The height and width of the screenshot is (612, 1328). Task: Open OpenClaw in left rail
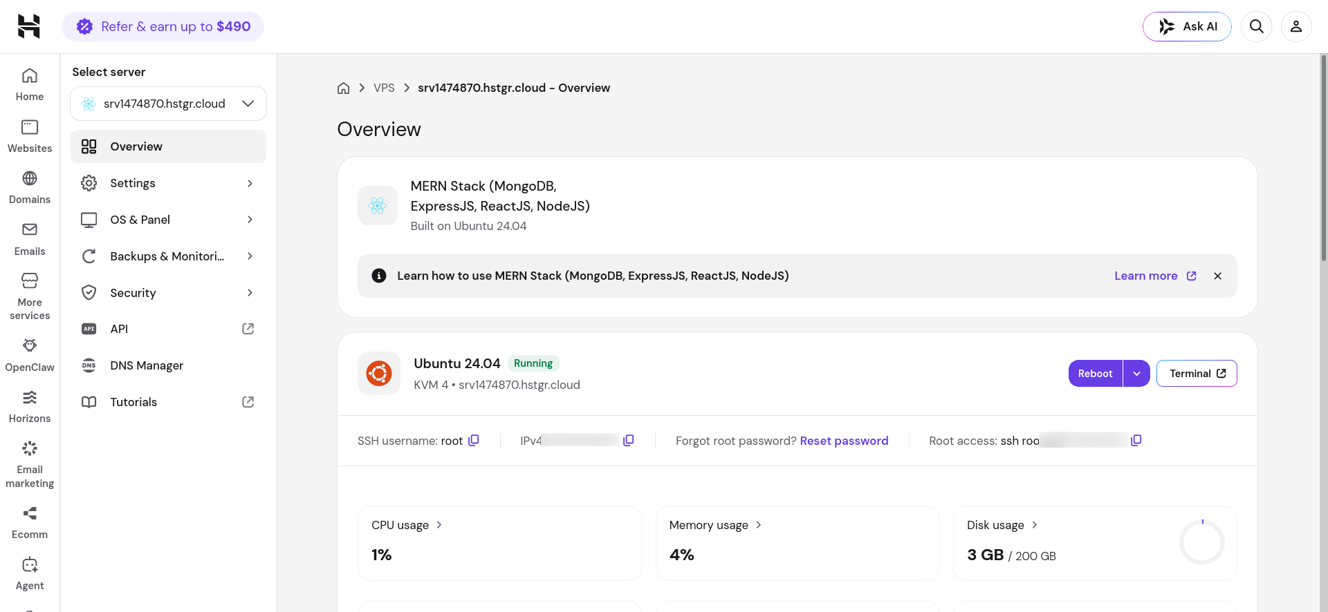(30, 355)
